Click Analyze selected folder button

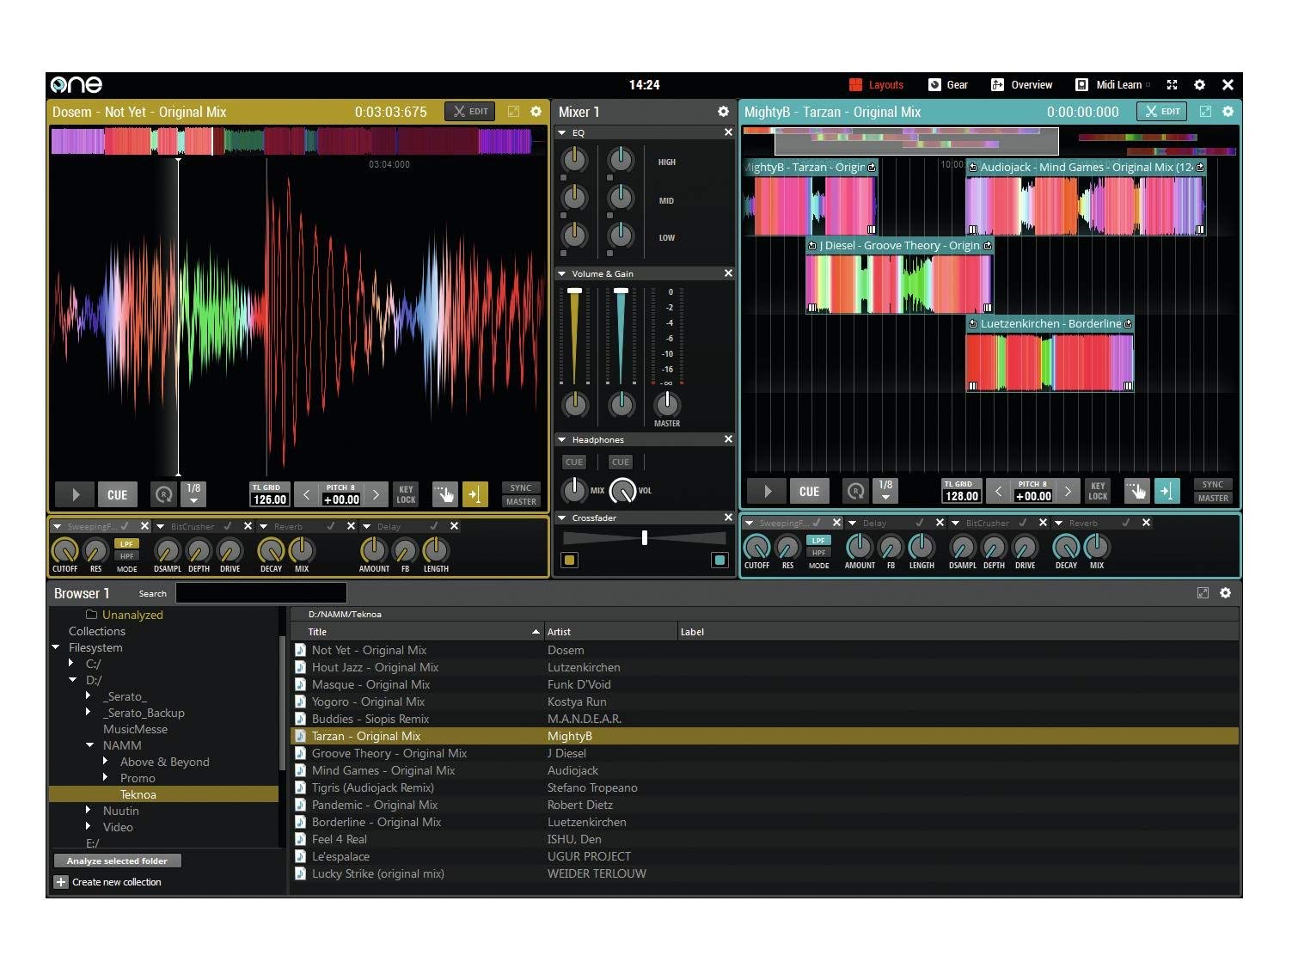[117, 861]
